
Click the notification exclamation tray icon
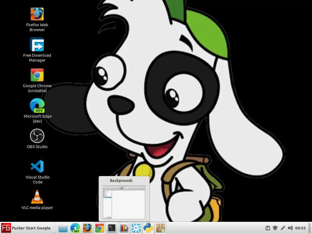268,228
